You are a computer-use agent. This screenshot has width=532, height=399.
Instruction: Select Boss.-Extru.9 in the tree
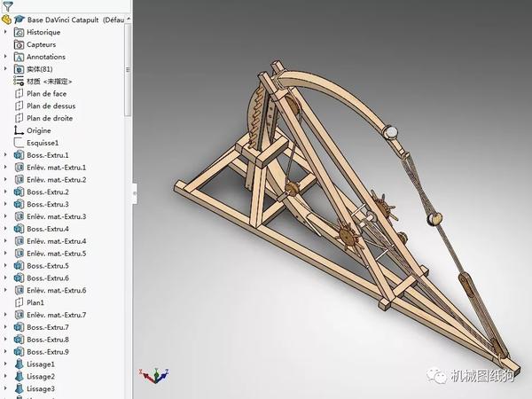[x=48, y=352]
